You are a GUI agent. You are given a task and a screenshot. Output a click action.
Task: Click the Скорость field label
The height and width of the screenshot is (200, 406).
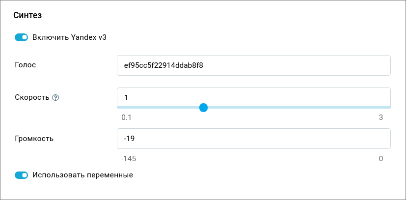(32, 97)
